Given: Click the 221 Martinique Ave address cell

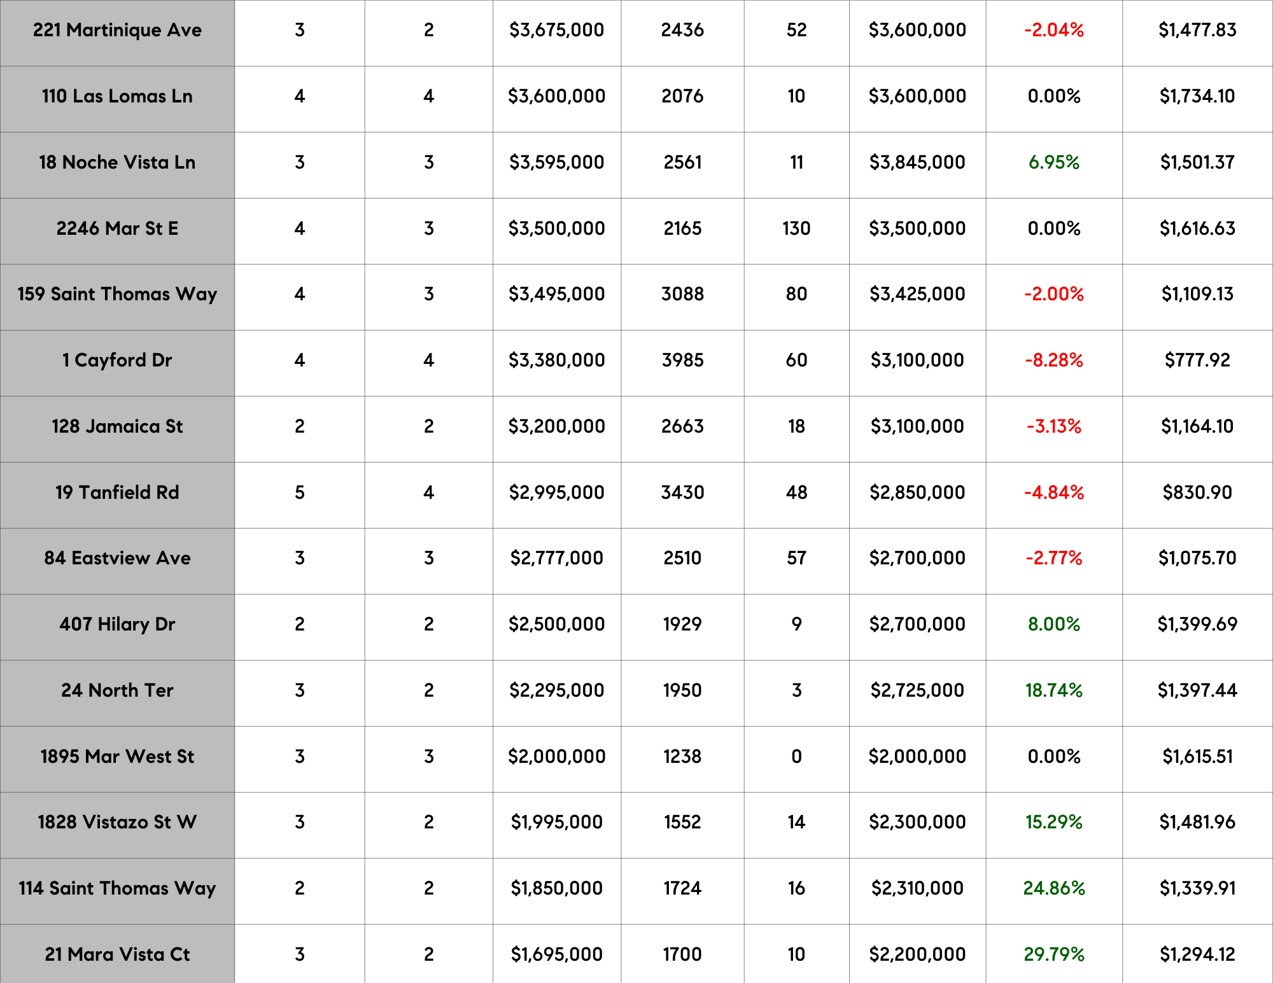Looking at the screenshot, I should (x=117, y=30).
